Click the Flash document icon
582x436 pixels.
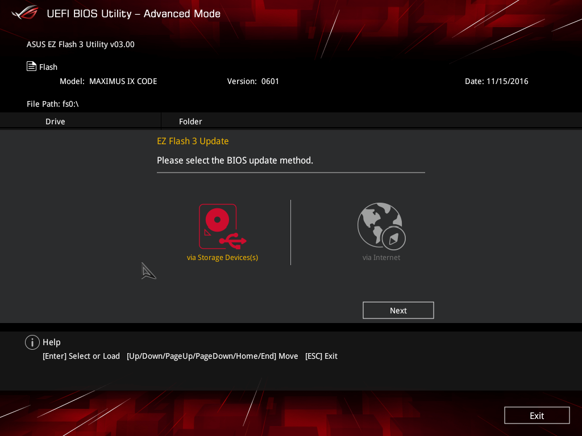click(32, 66)
